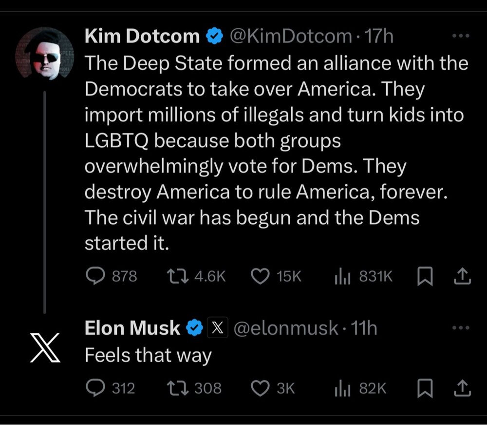The image size is (487, 425).
Task: Open more options for Elon Musk's reply
Action: click(x=460, y=328)
